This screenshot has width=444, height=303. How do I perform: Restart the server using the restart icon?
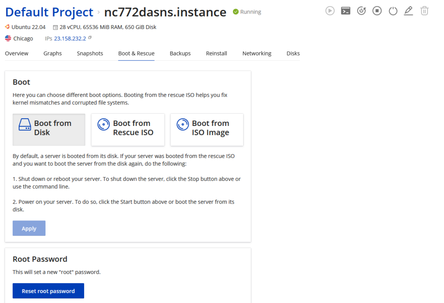361,11
